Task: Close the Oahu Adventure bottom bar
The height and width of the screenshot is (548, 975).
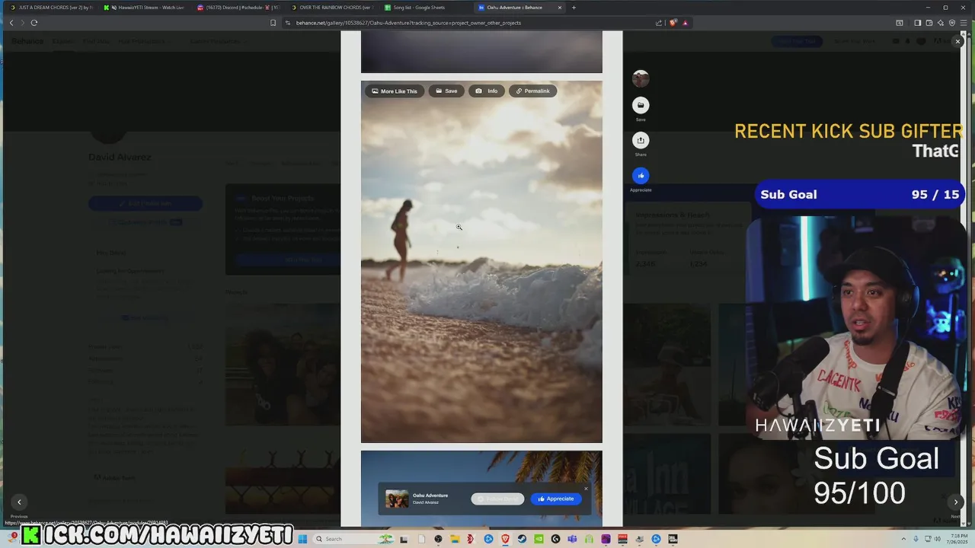Action: [586, 489]
